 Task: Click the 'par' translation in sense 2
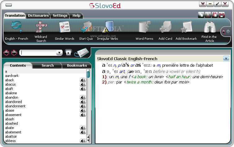tap(119, 82)
